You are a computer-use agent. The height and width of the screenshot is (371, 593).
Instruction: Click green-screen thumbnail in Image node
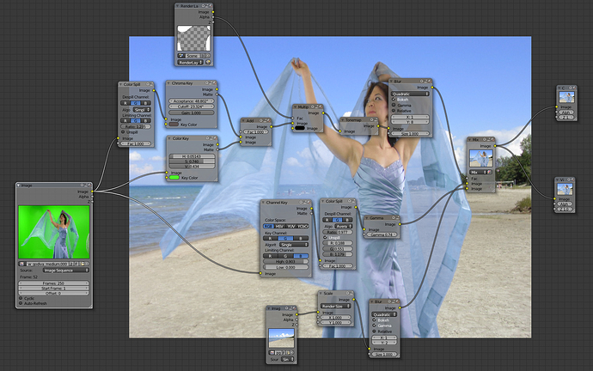(x=53, y=232)
